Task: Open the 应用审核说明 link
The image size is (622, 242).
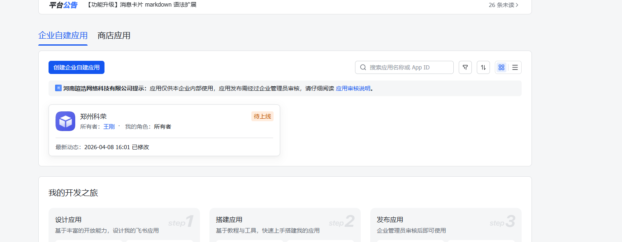Action: coord(353,88)
